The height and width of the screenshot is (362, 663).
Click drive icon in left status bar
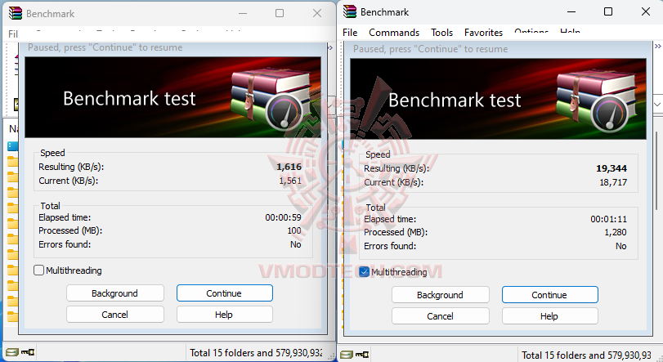pyautogui.click(x=12, y=352)
